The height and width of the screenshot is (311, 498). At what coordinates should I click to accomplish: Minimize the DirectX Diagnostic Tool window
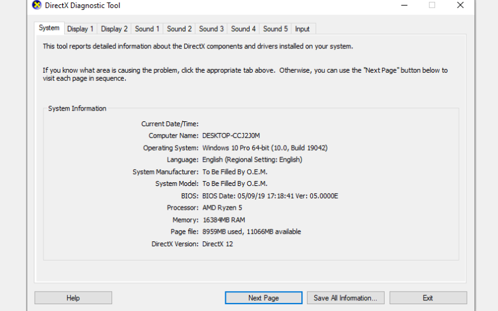coord(404,5)
